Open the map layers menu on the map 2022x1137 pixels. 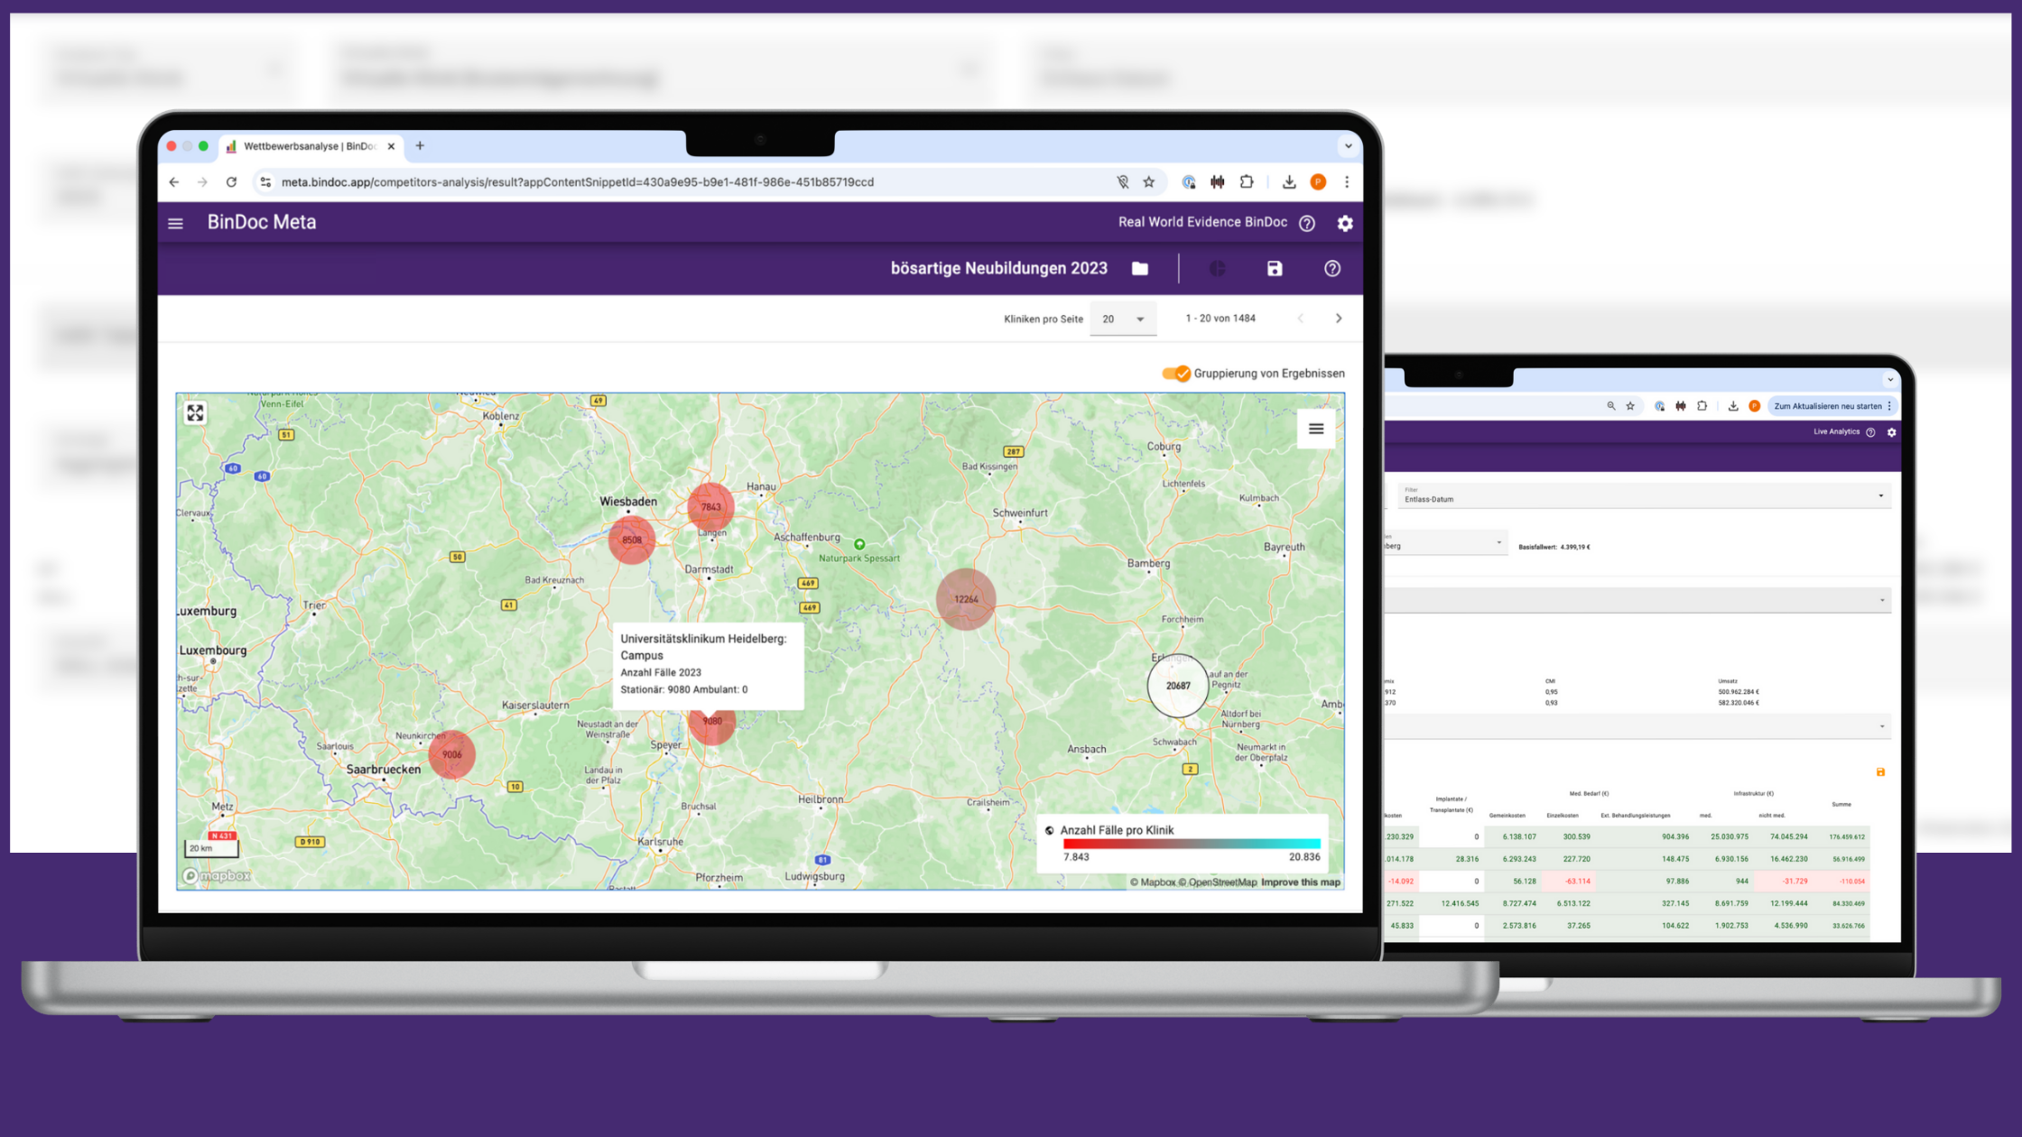pyautogui.click(x=1316, y=429)
